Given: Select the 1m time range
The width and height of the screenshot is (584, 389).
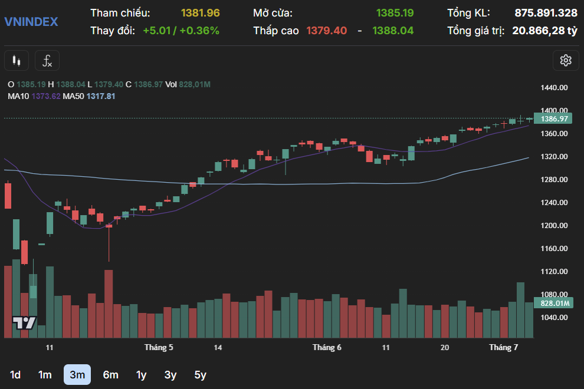Looking at the screenshot, I should point(45,375).
